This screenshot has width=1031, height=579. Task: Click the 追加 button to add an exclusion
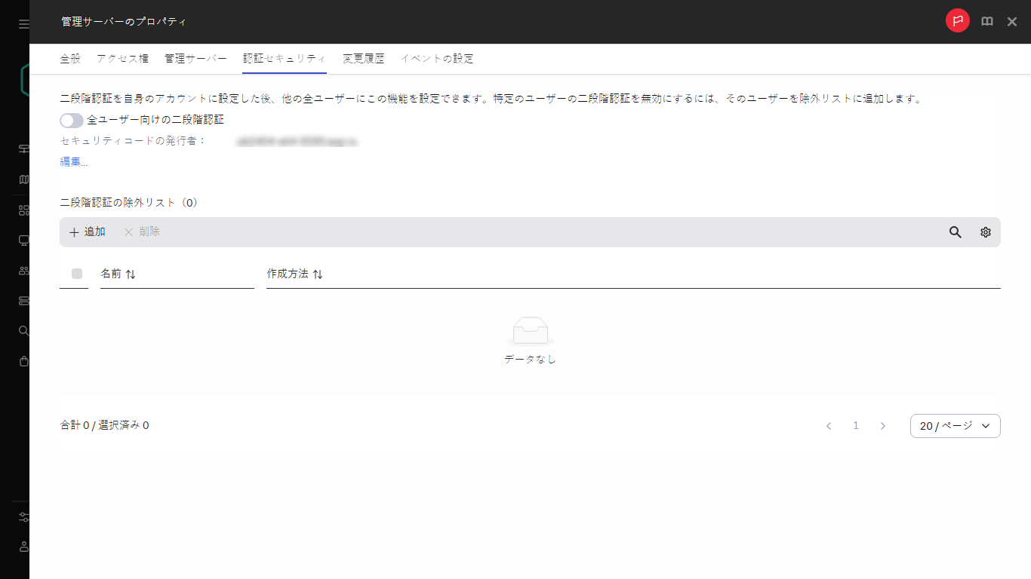tap(87, 231)
